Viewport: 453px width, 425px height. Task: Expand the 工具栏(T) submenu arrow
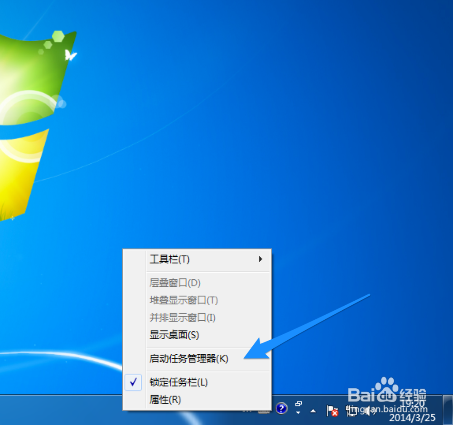261,259
